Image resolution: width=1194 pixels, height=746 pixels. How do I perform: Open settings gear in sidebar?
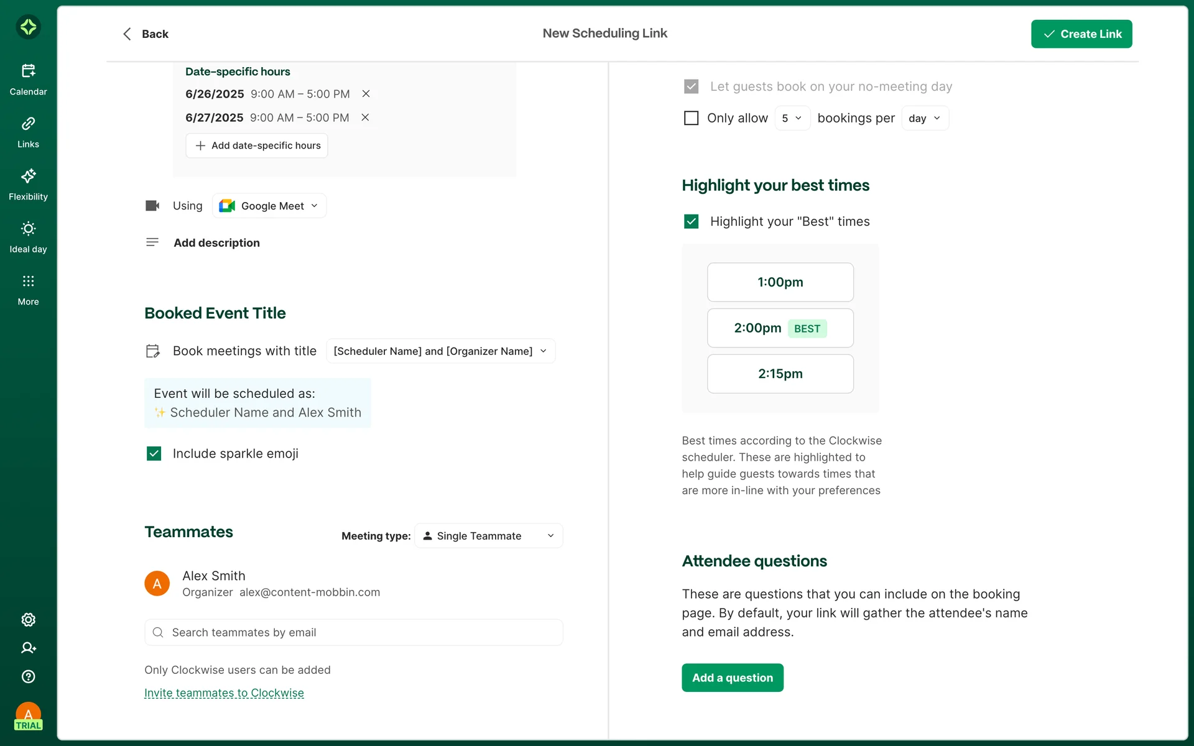[28, 620]
